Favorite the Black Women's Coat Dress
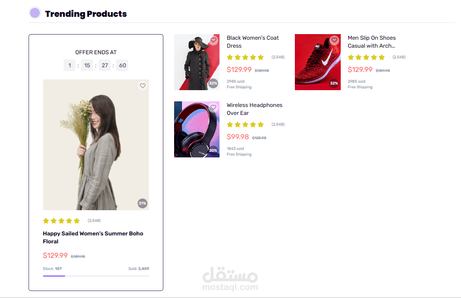The width and height of the screenshot is (461, 298). click(213, 41)
